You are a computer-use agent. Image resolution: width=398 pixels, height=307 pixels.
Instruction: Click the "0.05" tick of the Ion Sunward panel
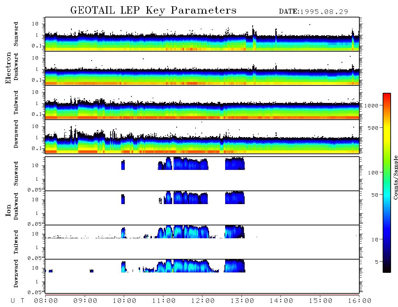pos(34,190)
